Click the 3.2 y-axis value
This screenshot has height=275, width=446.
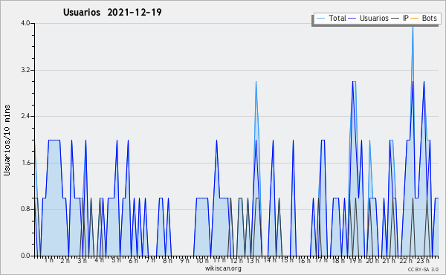(x=25, y=70)
